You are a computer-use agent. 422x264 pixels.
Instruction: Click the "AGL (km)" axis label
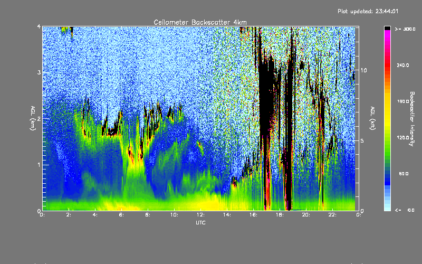tap(33, 118)
